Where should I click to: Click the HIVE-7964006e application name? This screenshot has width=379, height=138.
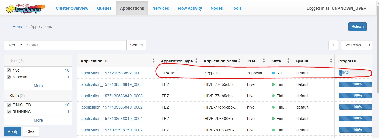pos(221,119)
